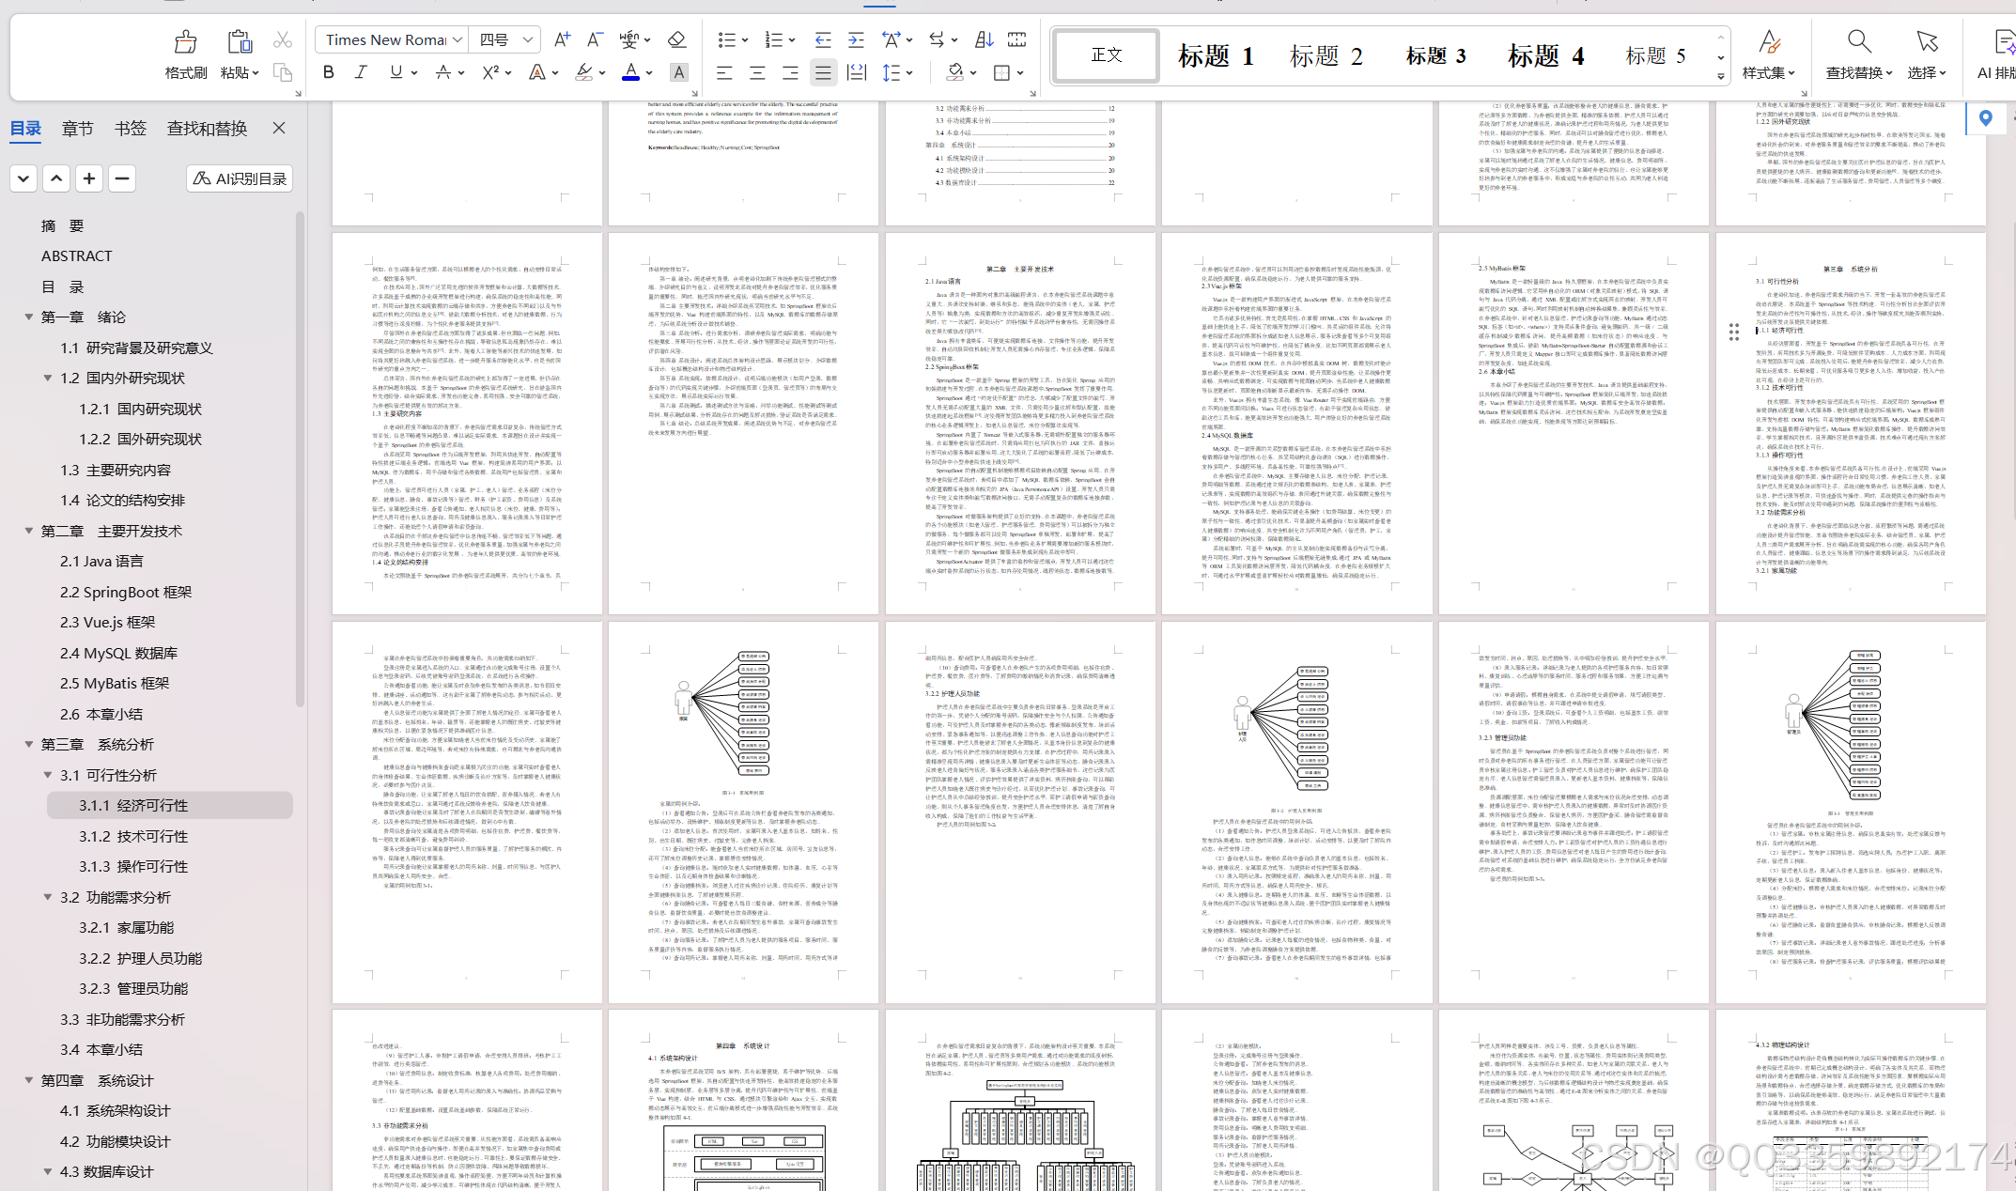Toggle bold formatting
The width and height of the screenshot is (2016, 1191).
click(x=328, y=72)
